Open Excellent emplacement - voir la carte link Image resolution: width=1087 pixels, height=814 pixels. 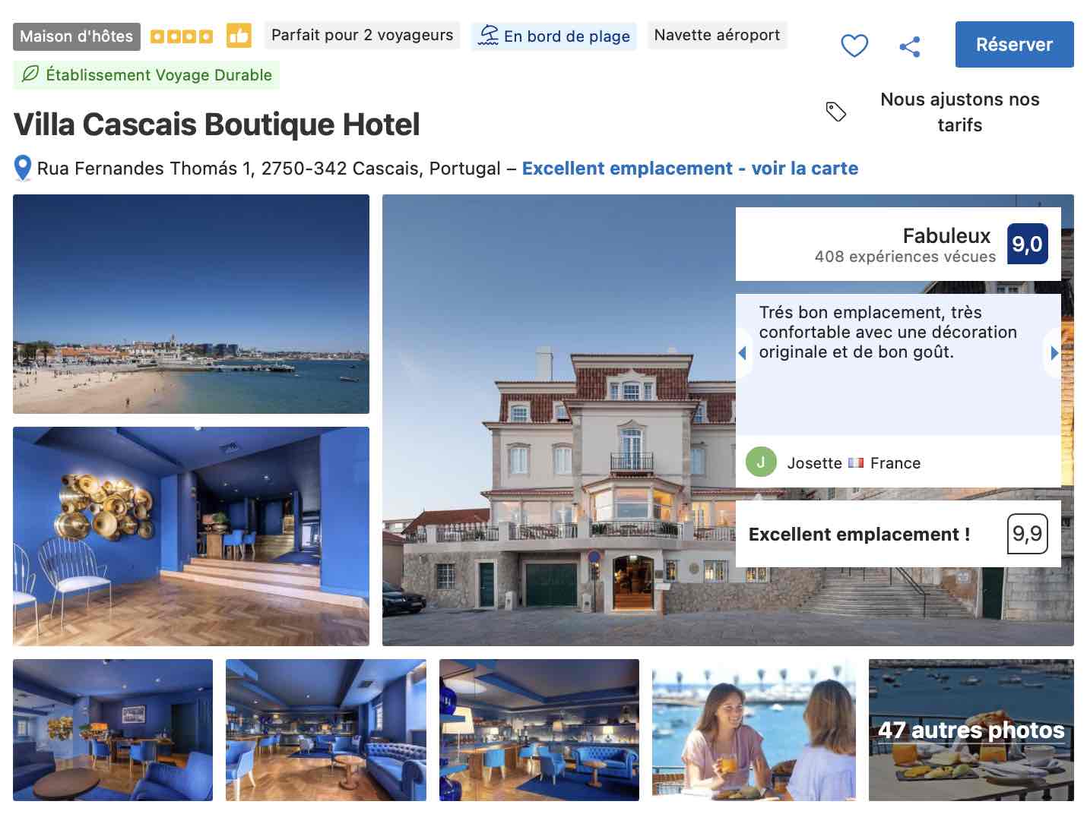point(689,169)
